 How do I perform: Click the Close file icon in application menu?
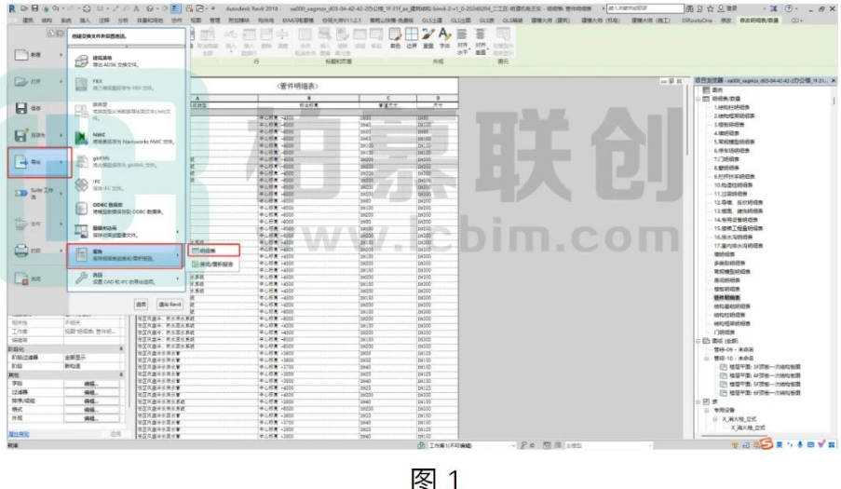tap(20, 278)
